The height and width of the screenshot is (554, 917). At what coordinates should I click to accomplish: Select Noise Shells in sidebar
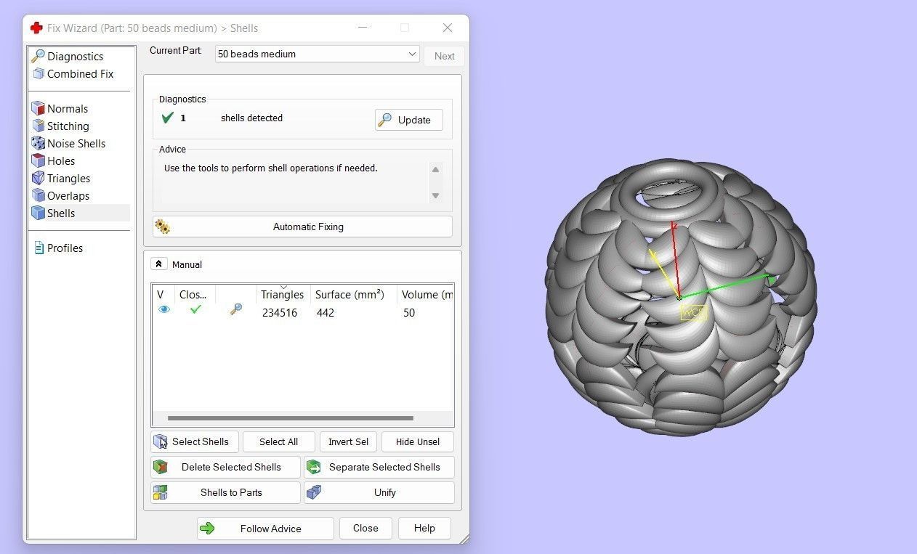(x=68, y=144)
